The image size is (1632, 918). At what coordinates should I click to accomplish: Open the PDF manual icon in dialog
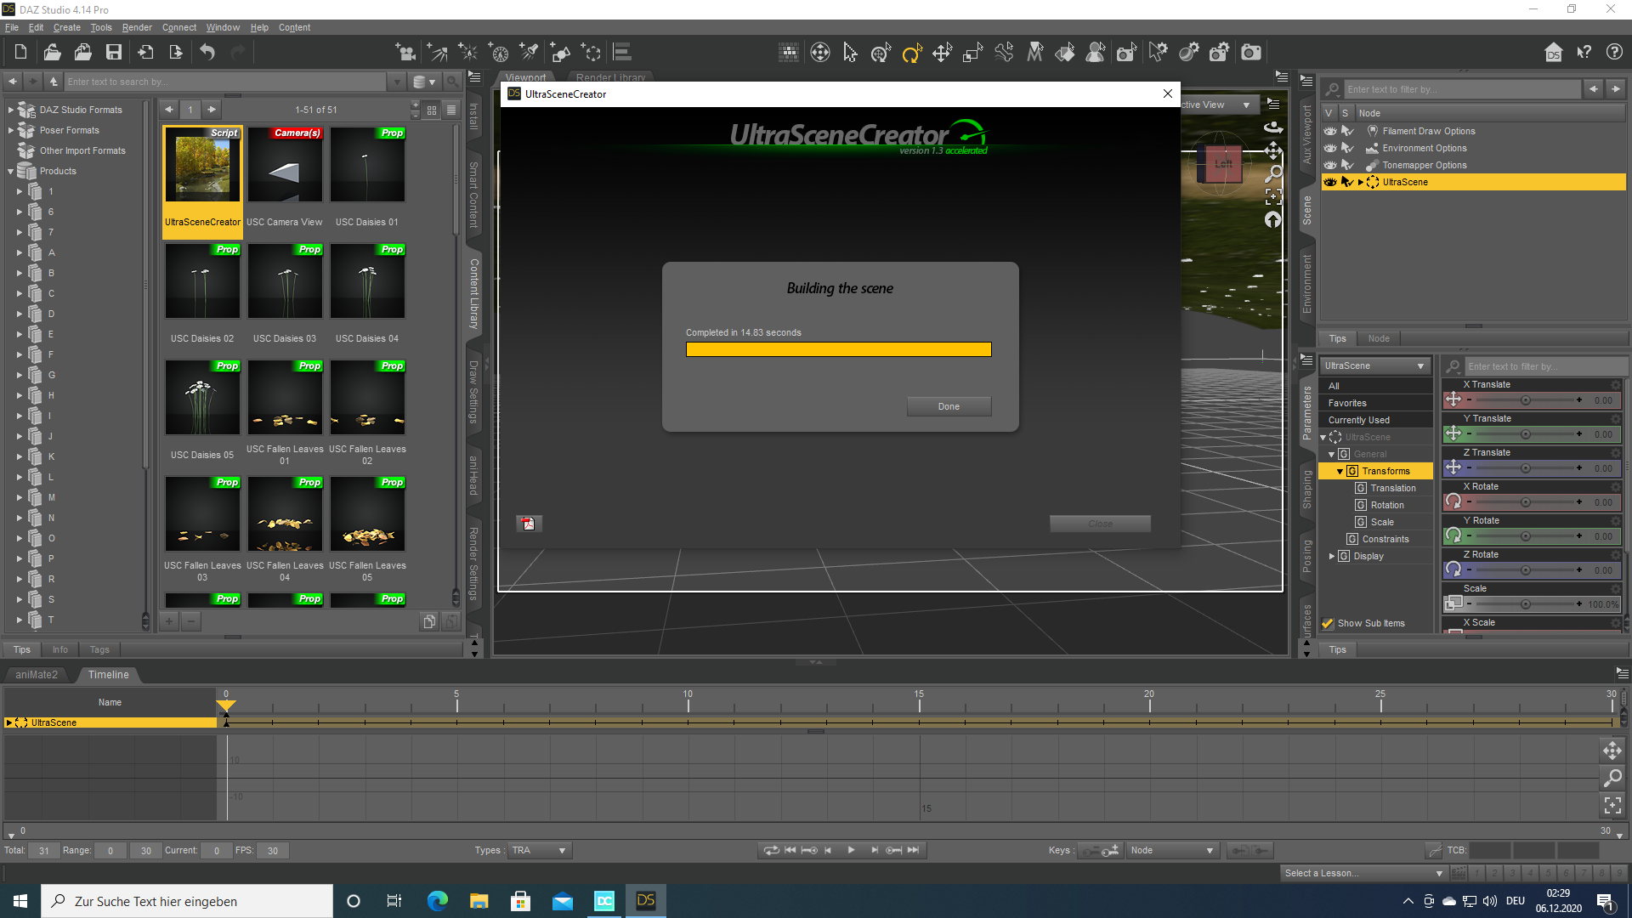tap(528, 524)
